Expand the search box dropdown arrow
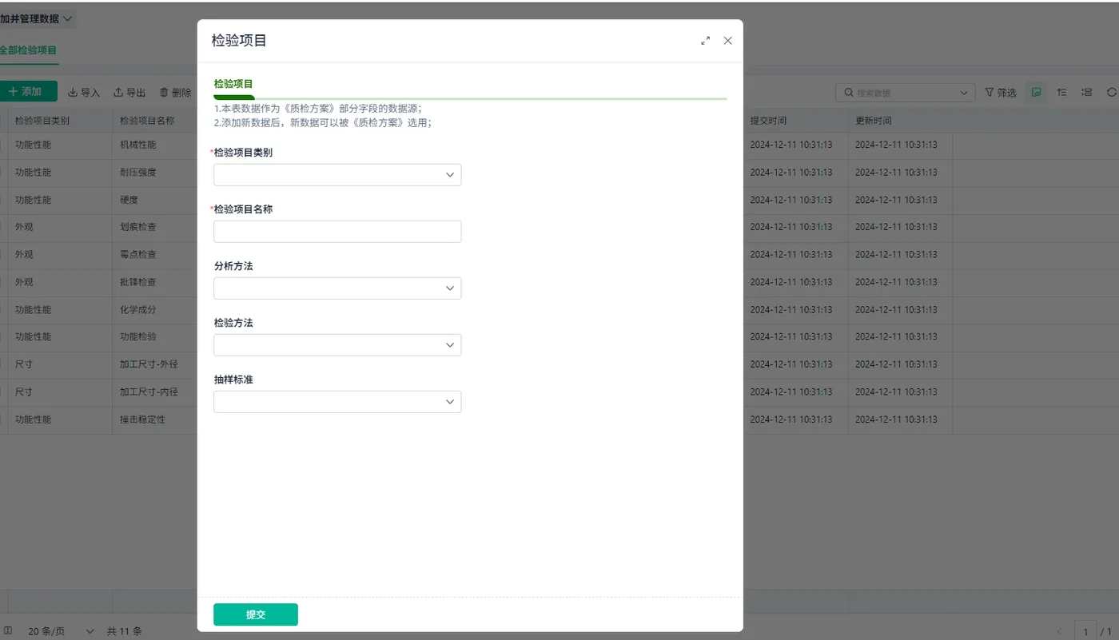Screen dimensions: 1119x640 tap(963, 93)
